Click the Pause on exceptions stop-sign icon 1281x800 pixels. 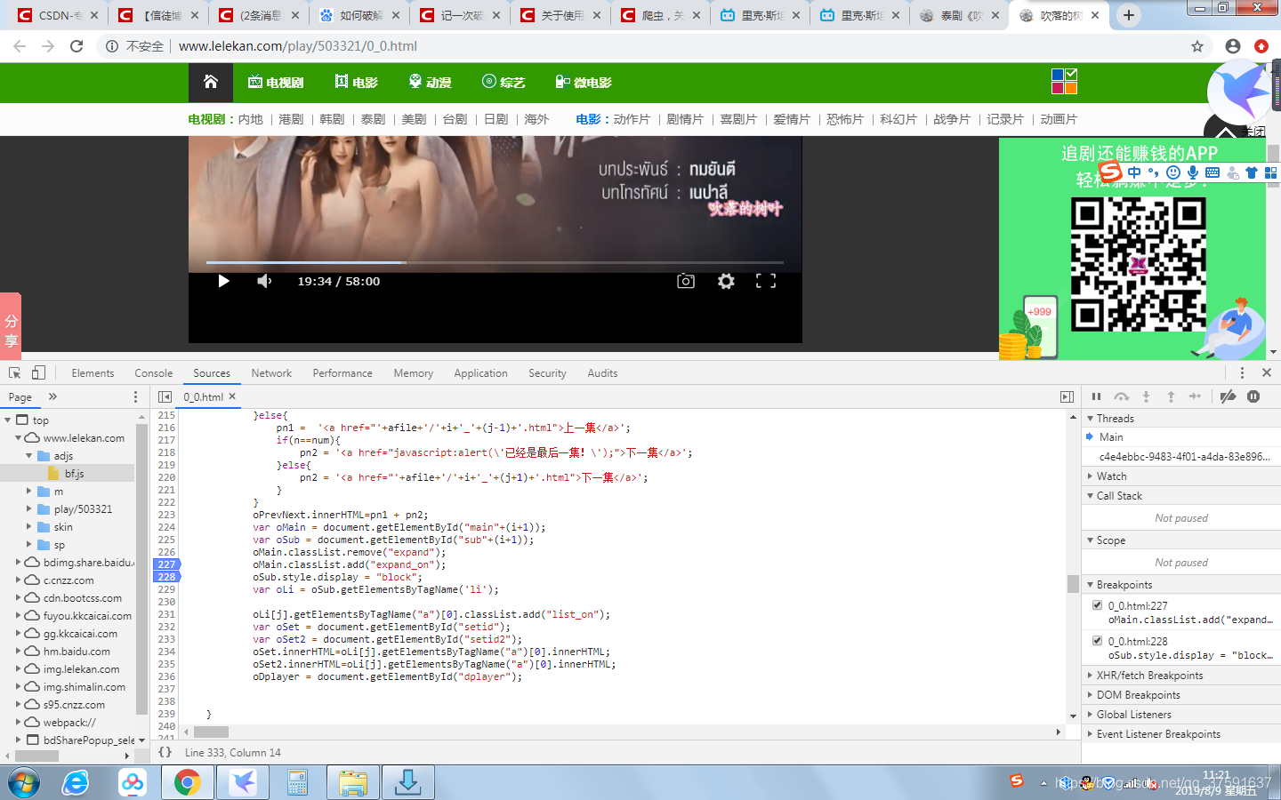coord(1253,396)
